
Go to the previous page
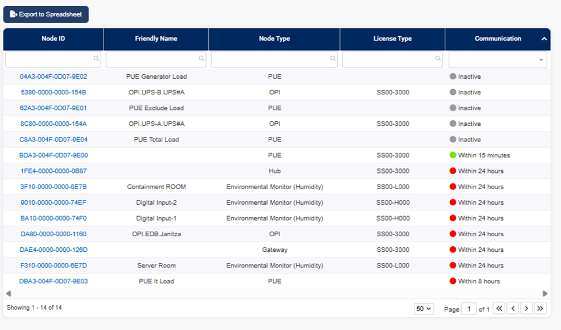coord(513,309)
